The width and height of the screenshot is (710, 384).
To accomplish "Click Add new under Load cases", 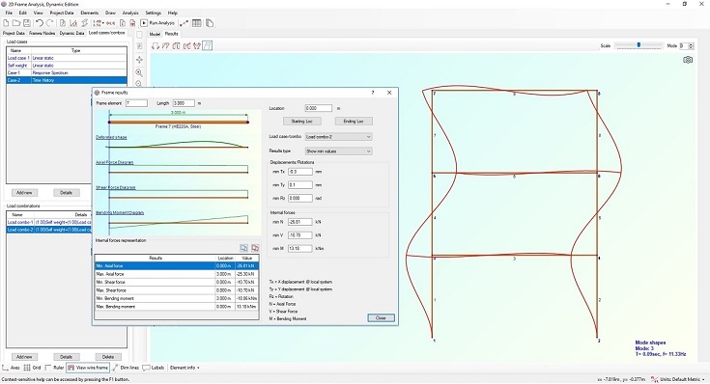I will click(x=24, y=193).
